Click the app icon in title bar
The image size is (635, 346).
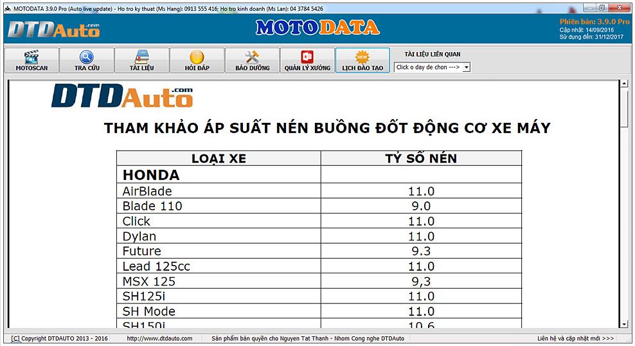click(8, 8)
